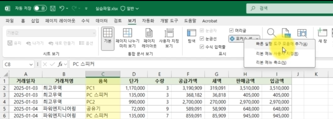Click the fx insert function icon
333x119 pixels.
point(60,64)
